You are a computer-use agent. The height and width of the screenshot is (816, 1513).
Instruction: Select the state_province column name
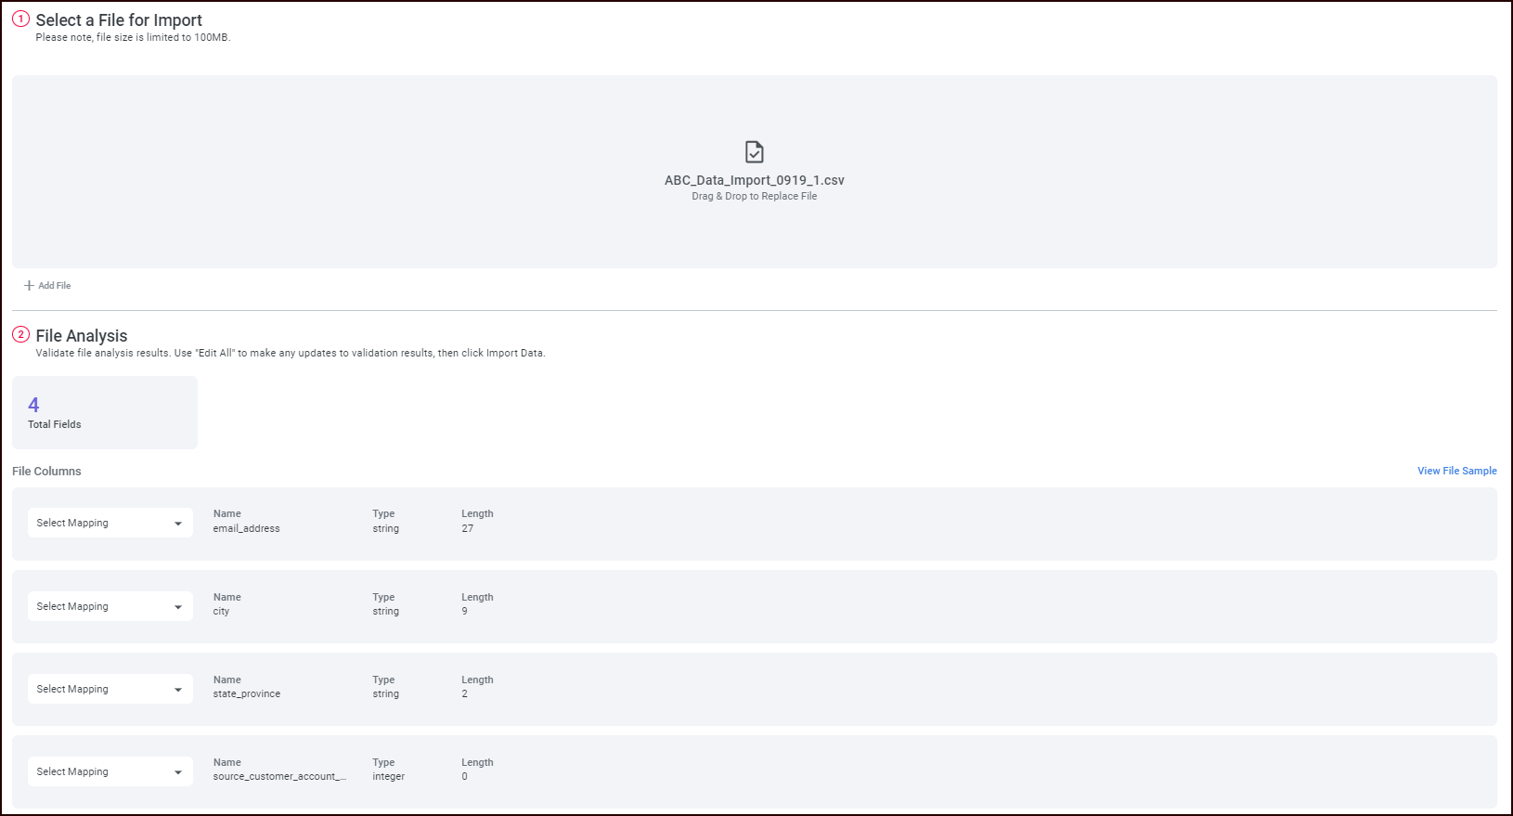coord(246,693)
